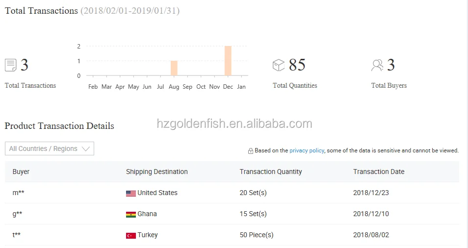Click the Buyer column header
This screenshot has width=468, height=248.
click(x=21, y=172)
